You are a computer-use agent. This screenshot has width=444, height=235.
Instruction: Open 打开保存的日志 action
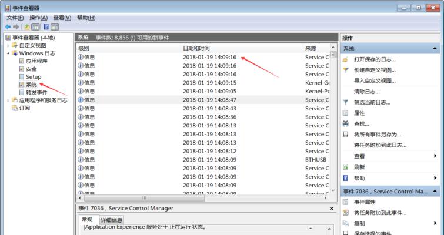point(375,59)
